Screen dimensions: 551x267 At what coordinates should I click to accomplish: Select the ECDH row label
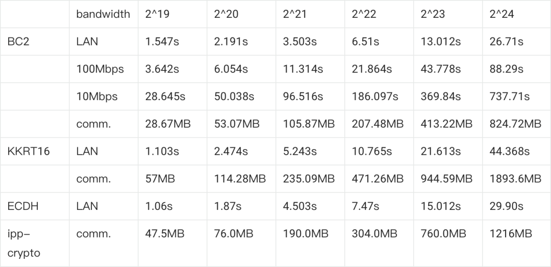click(23, 206)
